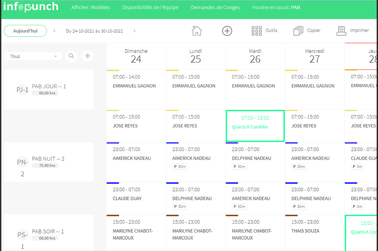The height and width of the screenshot is (251, 378).
Task: Open Wednesday's Jose Reyes day shift
Action: click(x=315, y=126)
